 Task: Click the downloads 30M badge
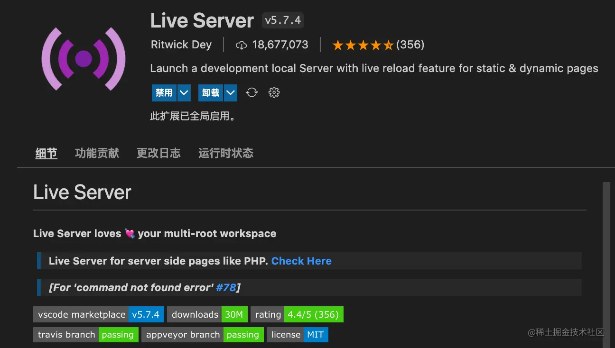click(207, 314)
